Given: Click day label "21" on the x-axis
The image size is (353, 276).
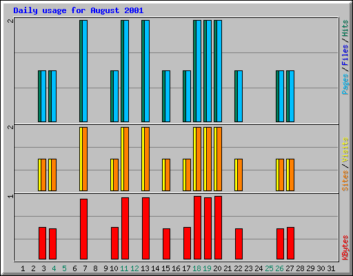Looking at the screenshot, I should (228, 268).
